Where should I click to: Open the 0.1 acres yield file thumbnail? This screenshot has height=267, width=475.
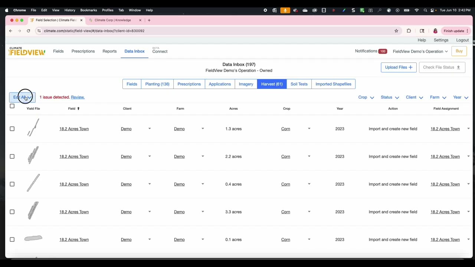tap(33, 238)
